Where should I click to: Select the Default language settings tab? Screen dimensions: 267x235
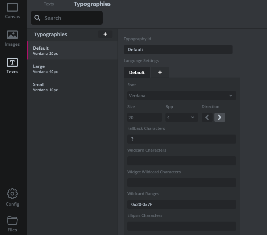137,72
